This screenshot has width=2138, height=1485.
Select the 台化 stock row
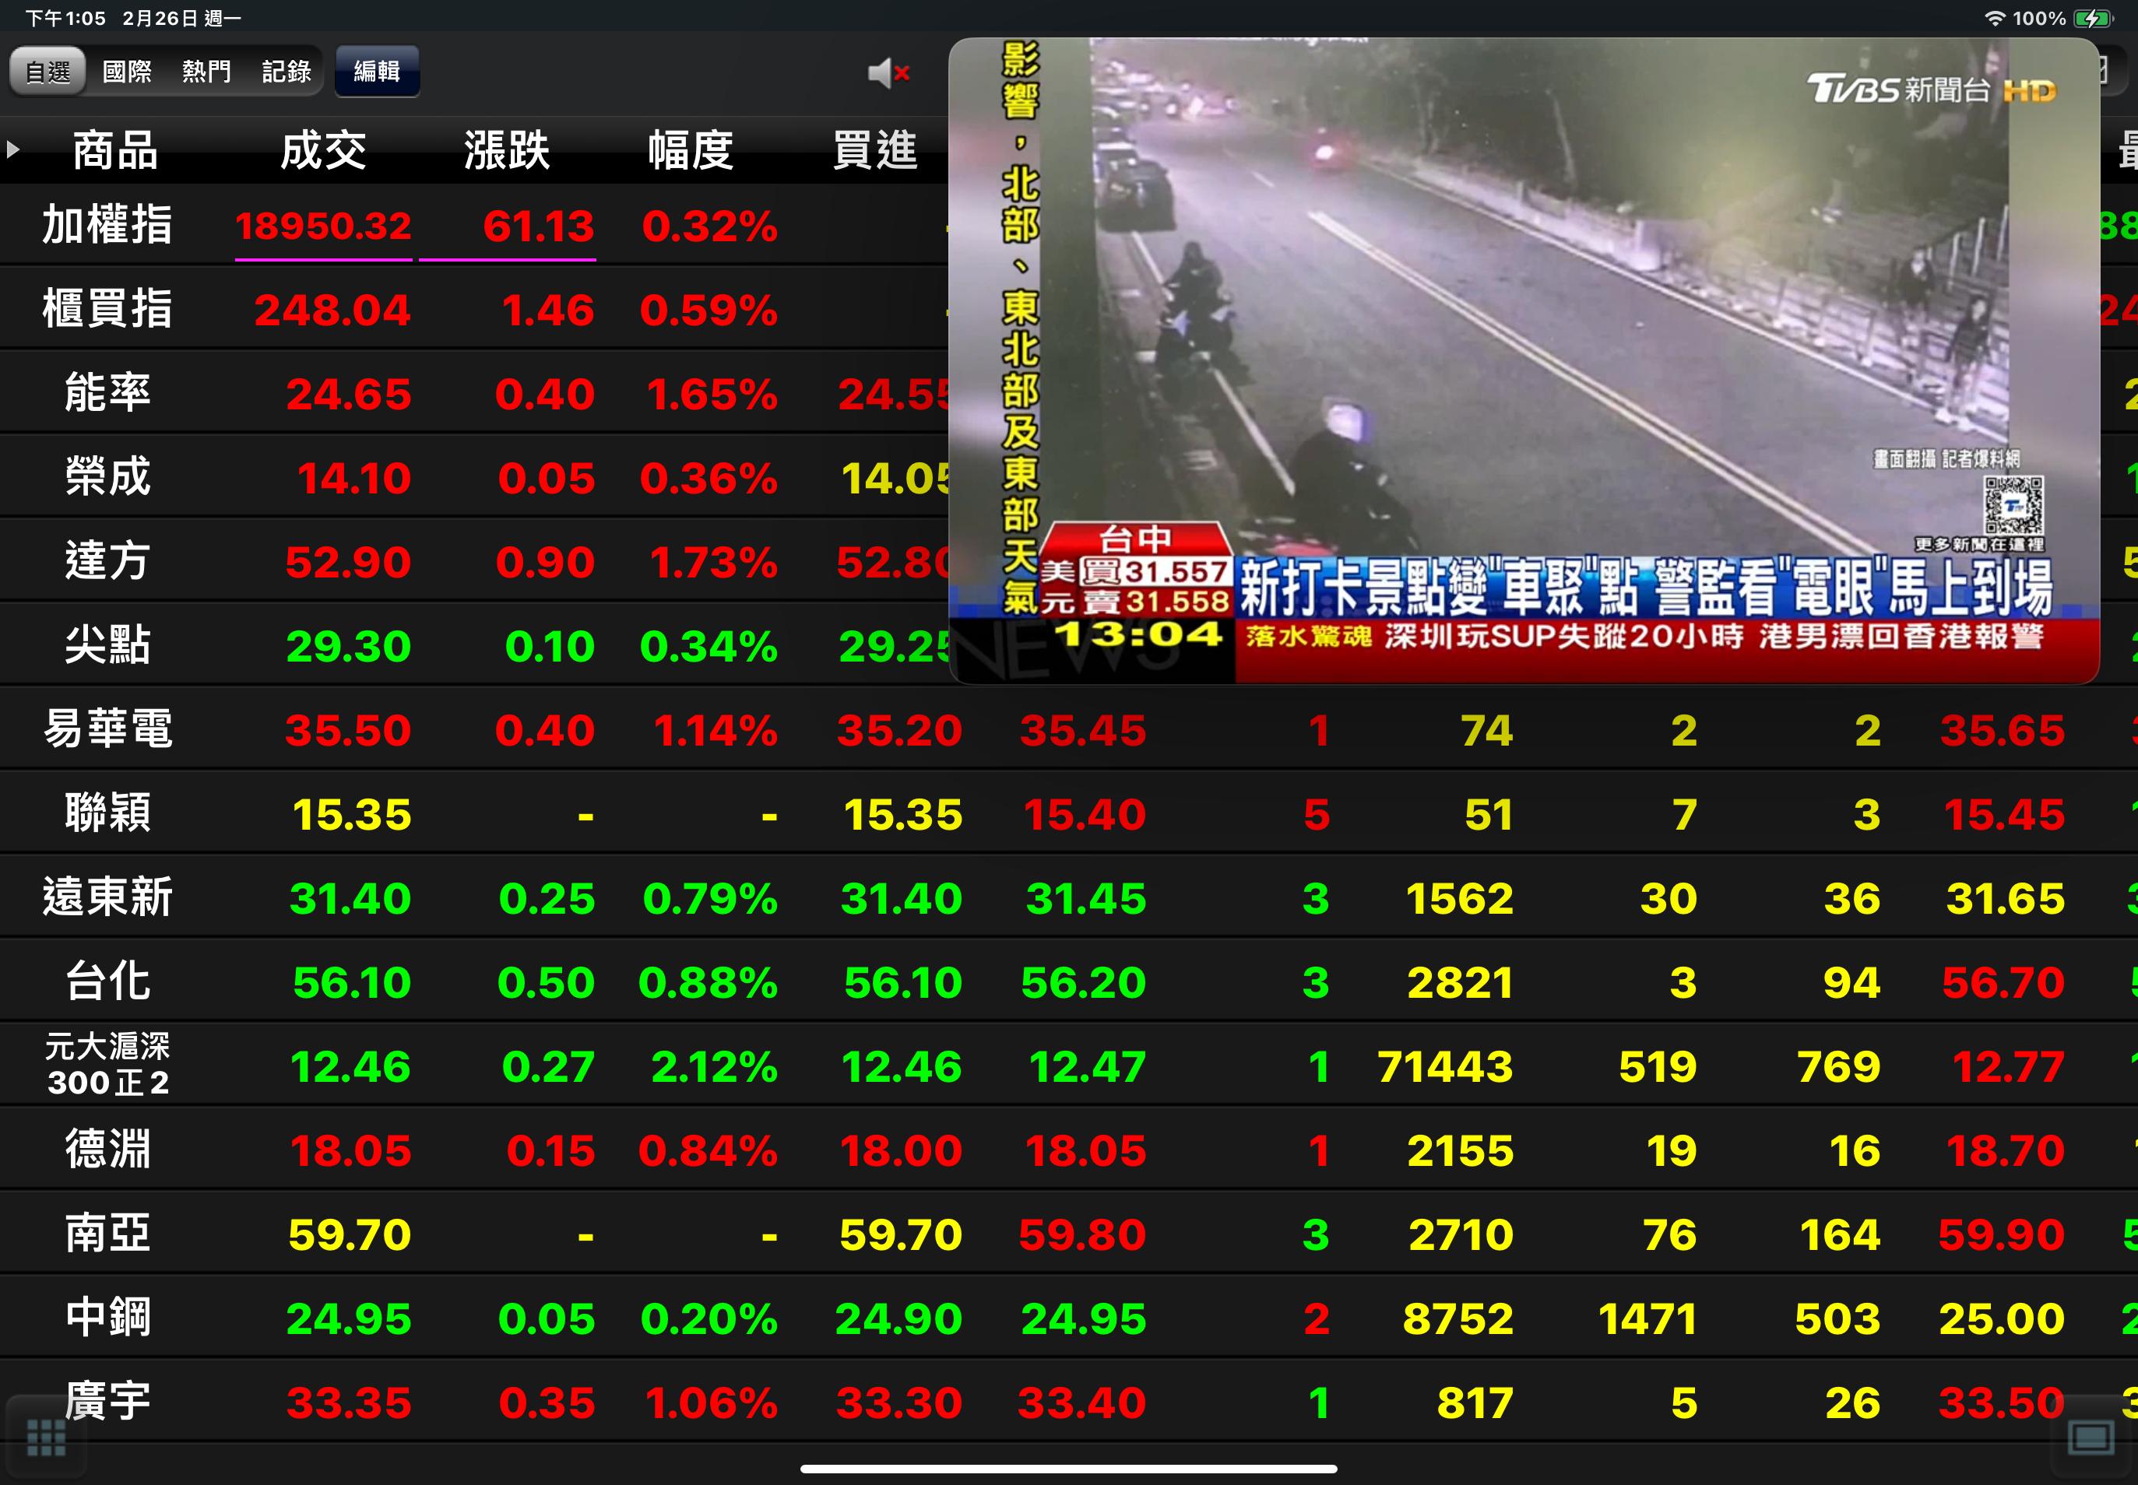tap(1068, 981)
